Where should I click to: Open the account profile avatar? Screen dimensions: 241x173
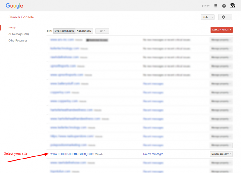[232, 5]
